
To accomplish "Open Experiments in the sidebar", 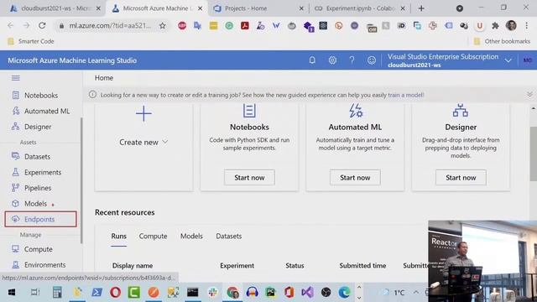I will (43, 172).
